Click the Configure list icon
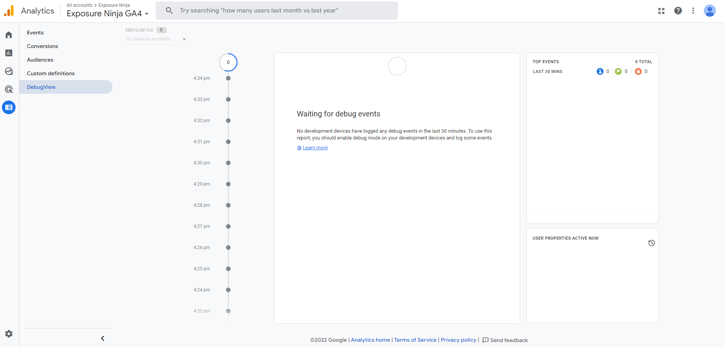The image size is (725, 347). click(x=9, y=107)
